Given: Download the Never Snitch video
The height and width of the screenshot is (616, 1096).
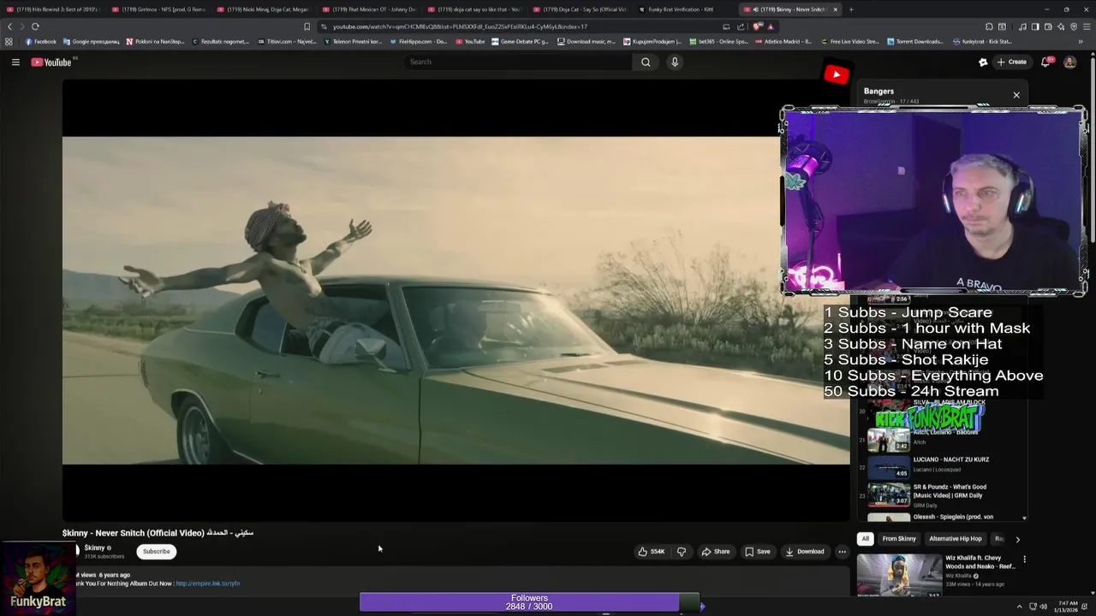Looking at the screenshot, I should click(805, 552).
